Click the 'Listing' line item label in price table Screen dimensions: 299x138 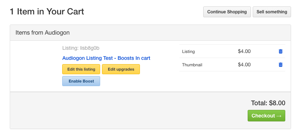(188, 52)
